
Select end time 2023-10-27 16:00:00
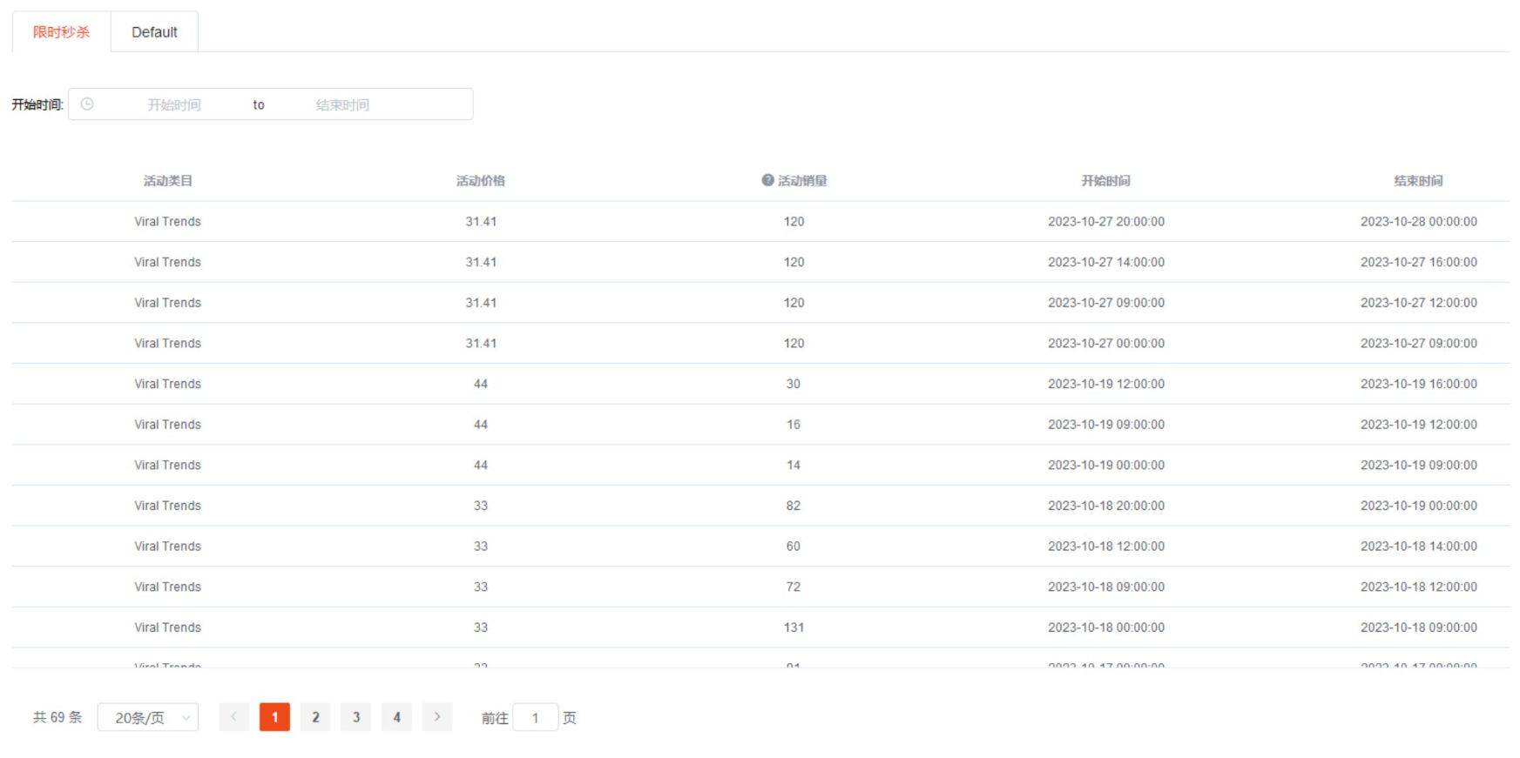point(1419,262)
